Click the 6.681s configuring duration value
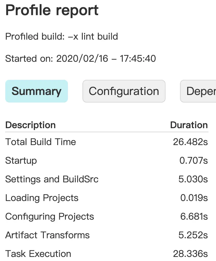 pyautogui.click(x=193, y=216)
